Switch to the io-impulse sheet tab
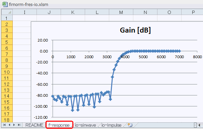 pyautogui.click(x=112, y=125)
